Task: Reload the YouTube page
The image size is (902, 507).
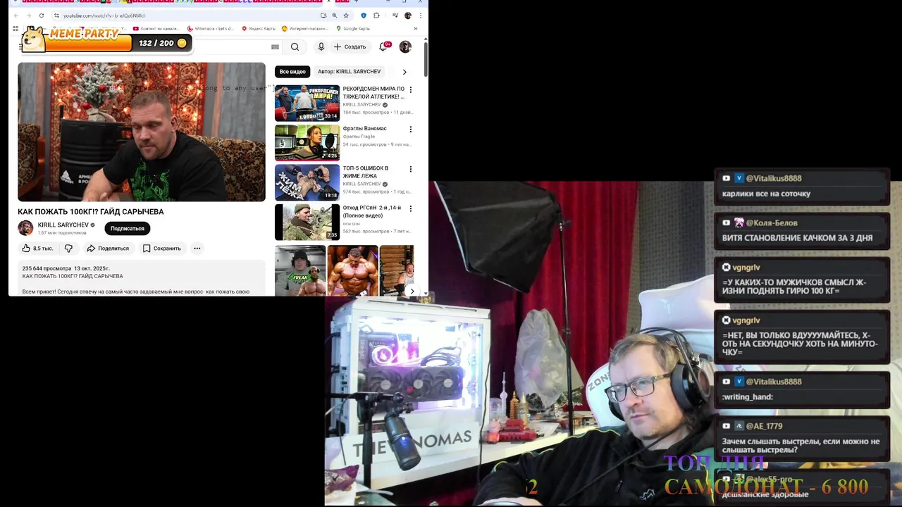Action: 42,15
